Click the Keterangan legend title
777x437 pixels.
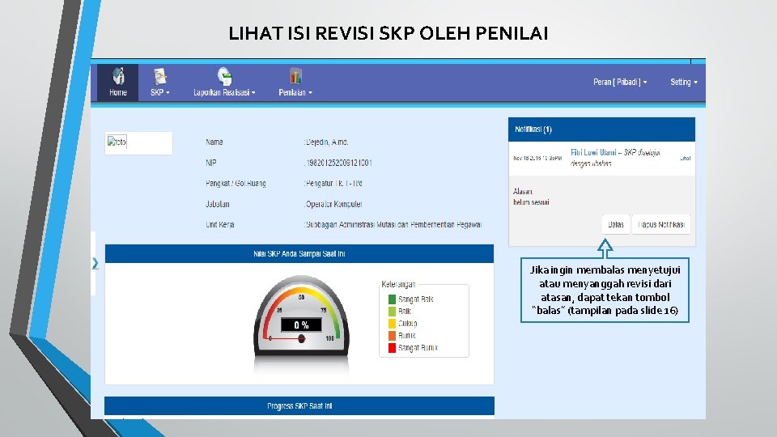click(398, 284)
